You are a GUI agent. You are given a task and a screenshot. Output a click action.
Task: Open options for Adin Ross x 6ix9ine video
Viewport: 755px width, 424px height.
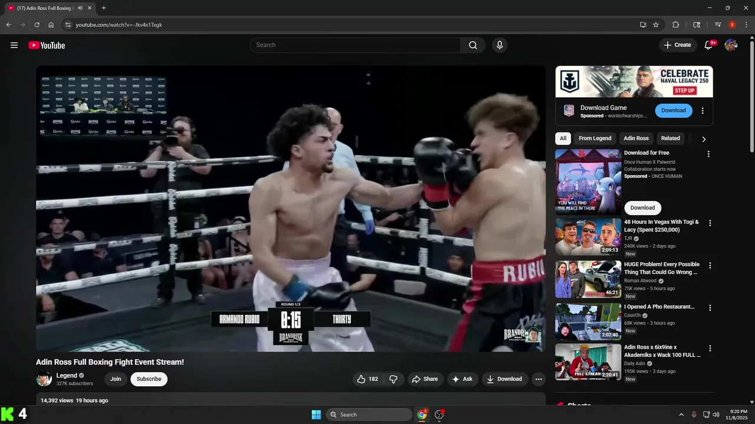710,349
